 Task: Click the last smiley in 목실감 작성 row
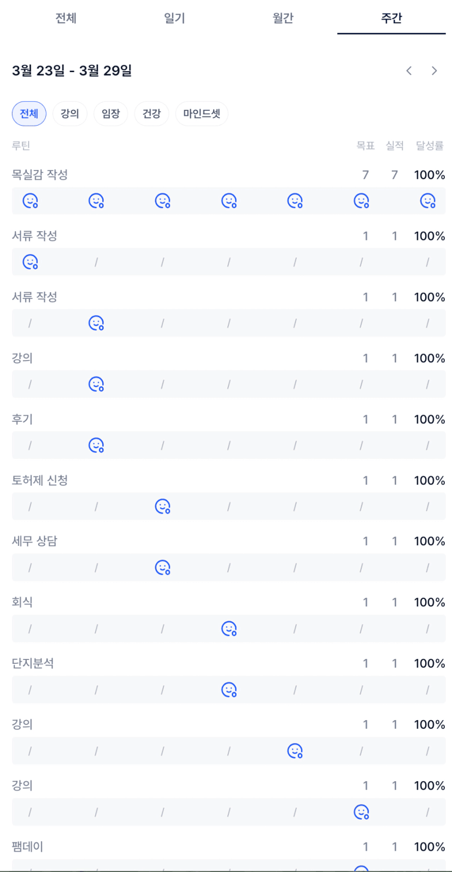pyautogui.click(x=427, y=201)
